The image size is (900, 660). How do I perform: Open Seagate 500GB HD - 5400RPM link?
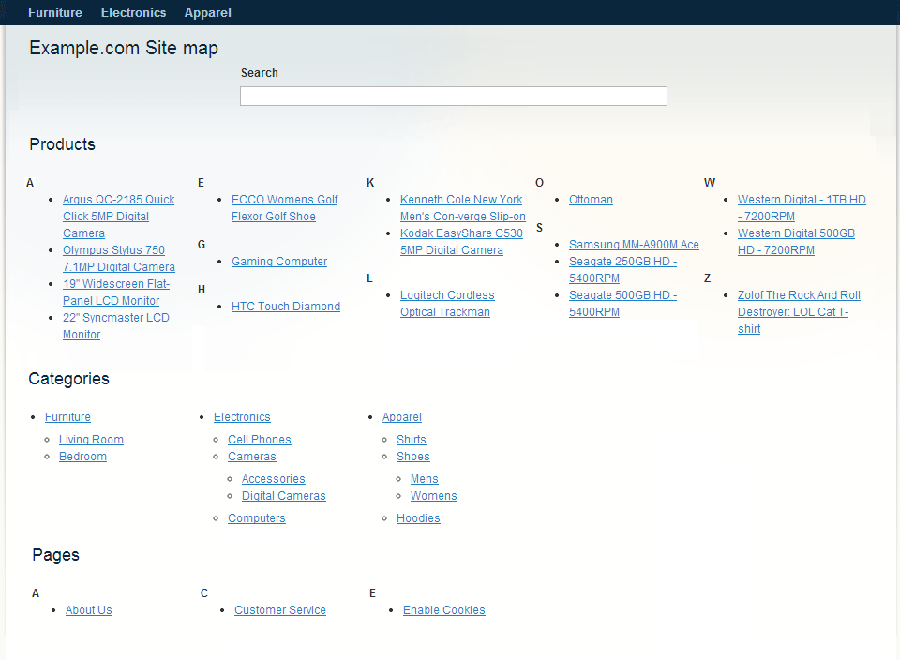tap(622, 304)
